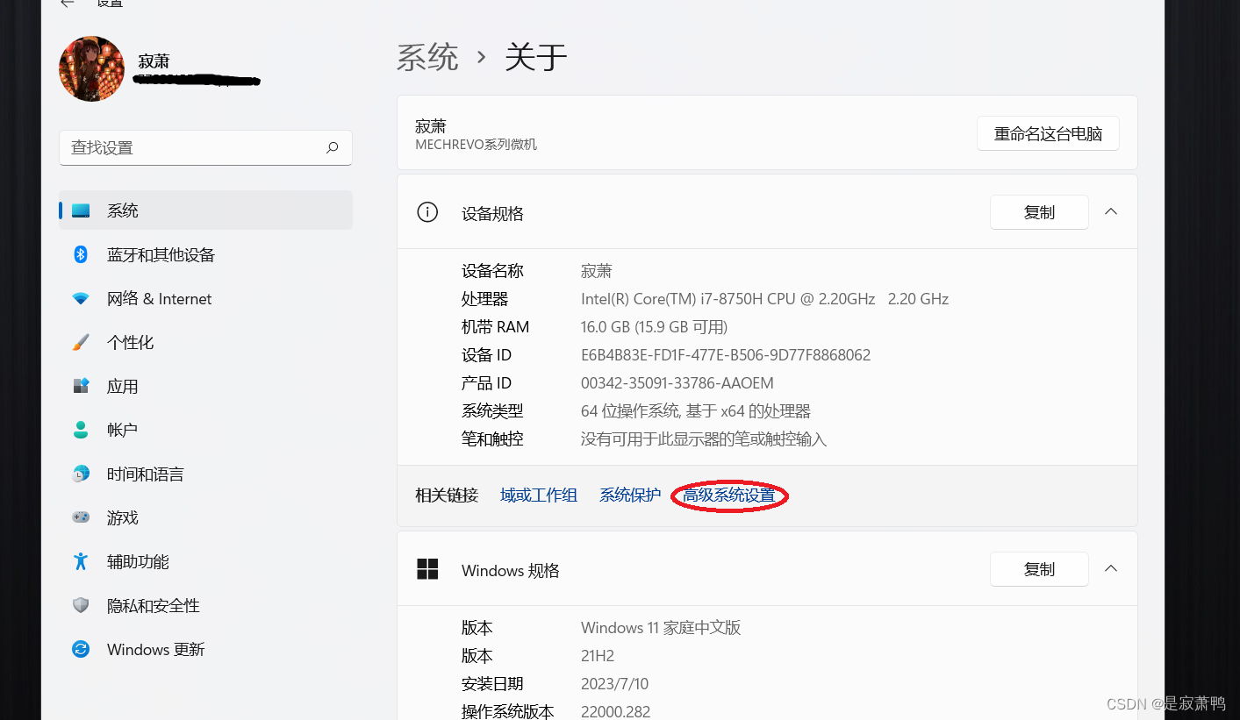Open 帐户 settings
Screen dimensions: 1240x720
(x=205, y=430)
